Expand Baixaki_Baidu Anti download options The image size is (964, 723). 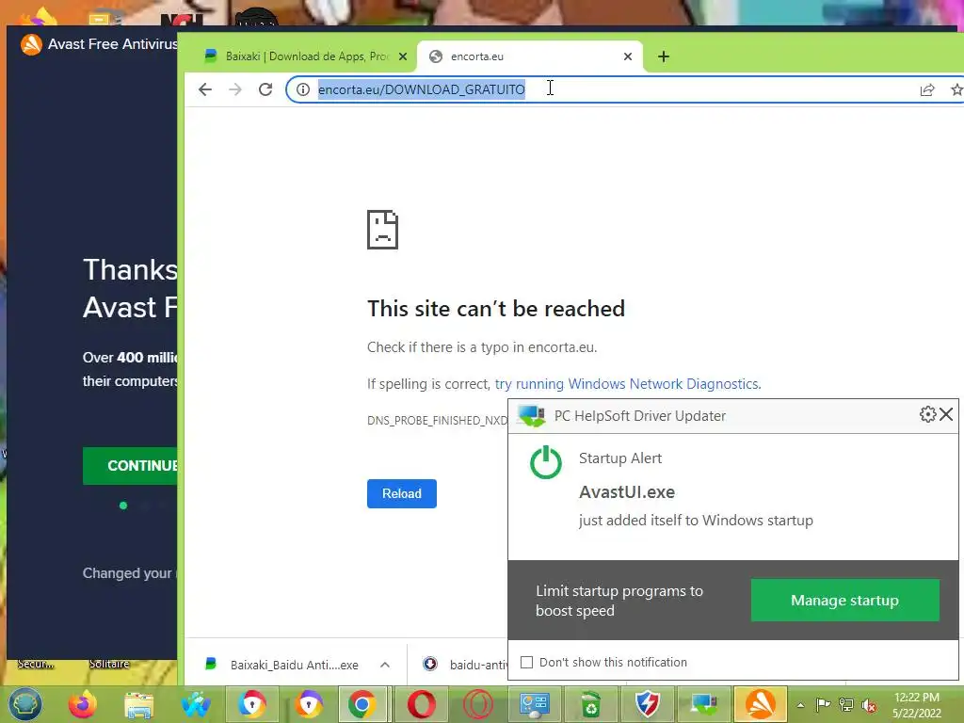pyautogui.click(x=385, y=665)
